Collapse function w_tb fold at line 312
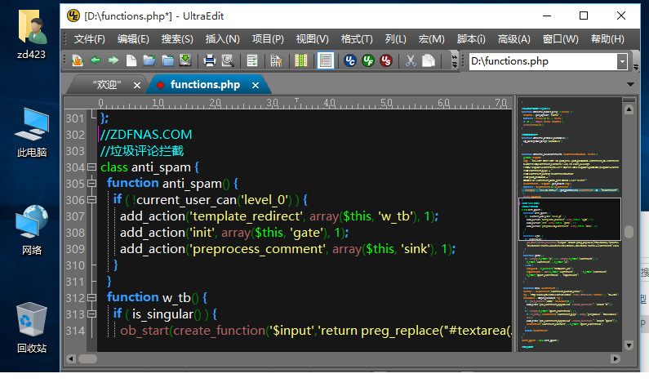649x387 pixels. pos(92,297)
